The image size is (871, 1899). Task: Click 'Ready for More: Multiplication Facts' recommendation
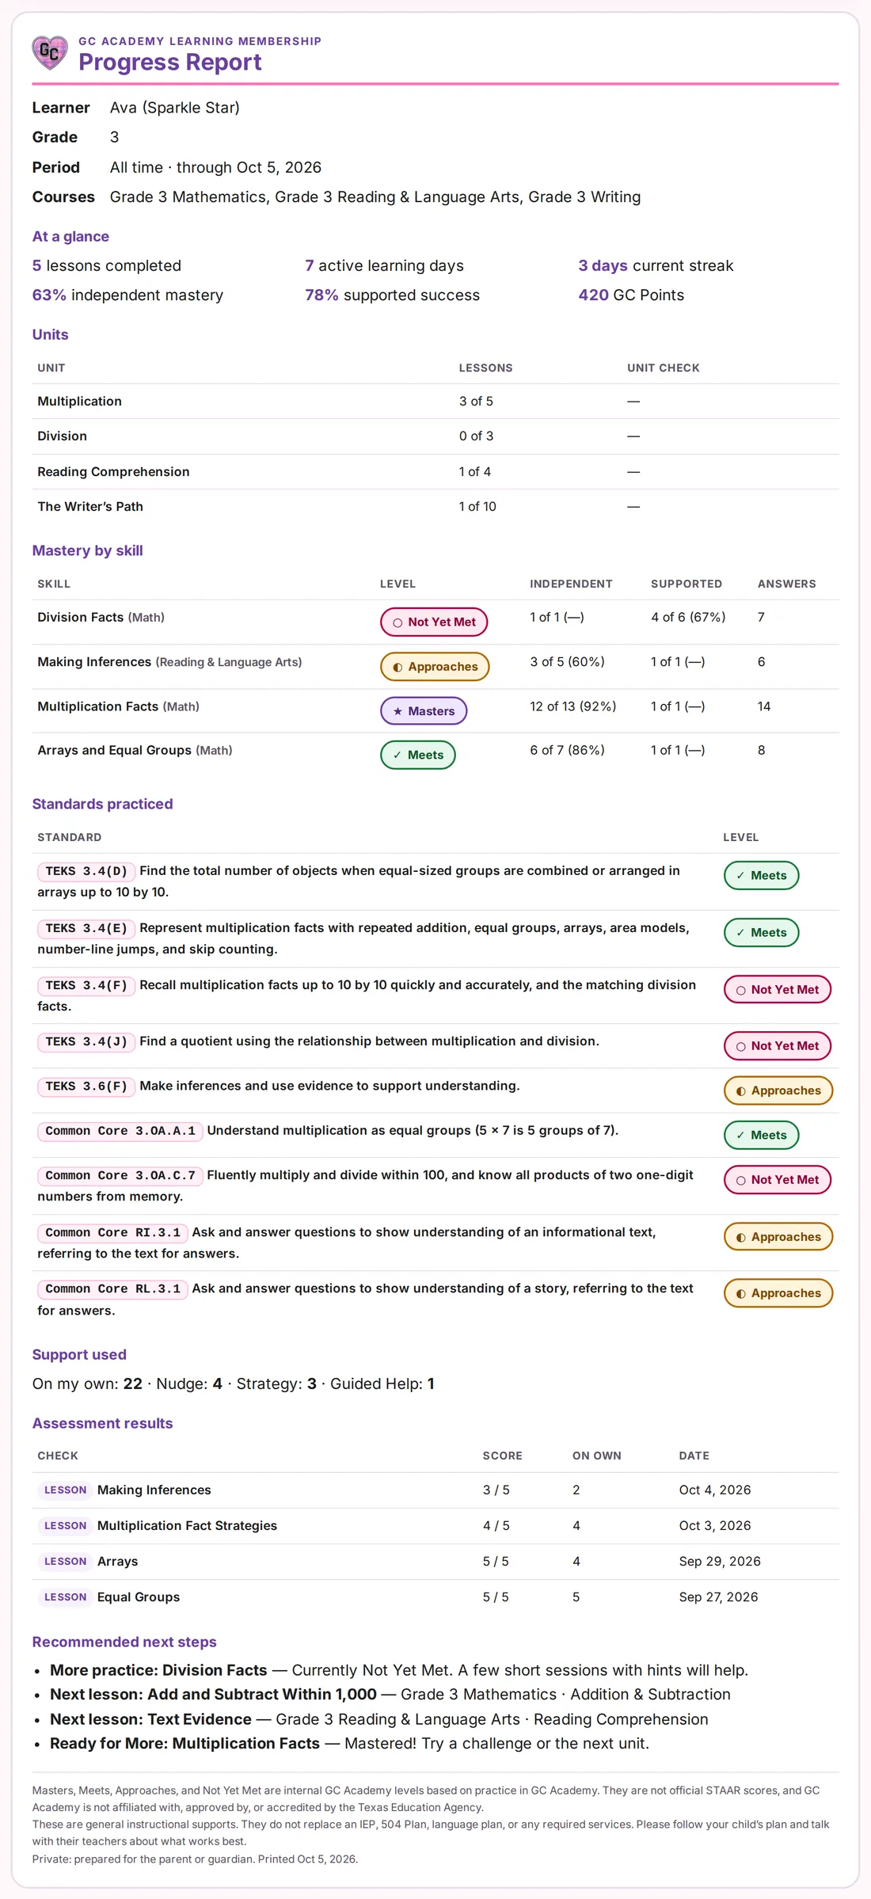coord(184,1743)
